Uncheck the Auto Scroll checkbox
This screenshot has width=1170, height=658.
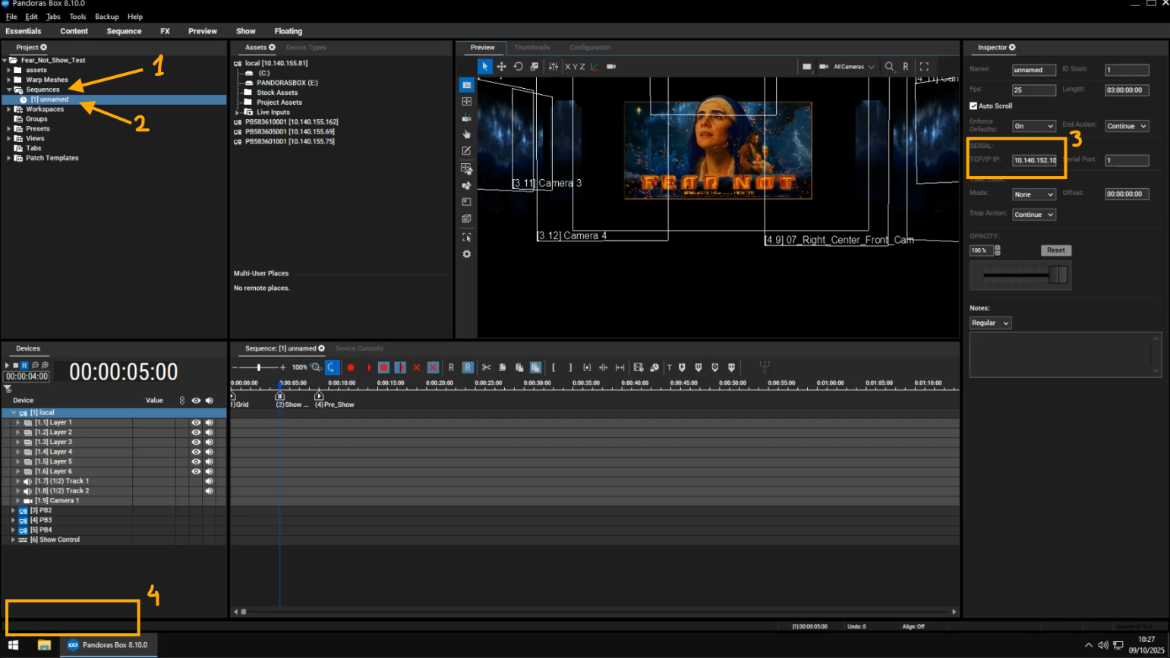(973, 106)
